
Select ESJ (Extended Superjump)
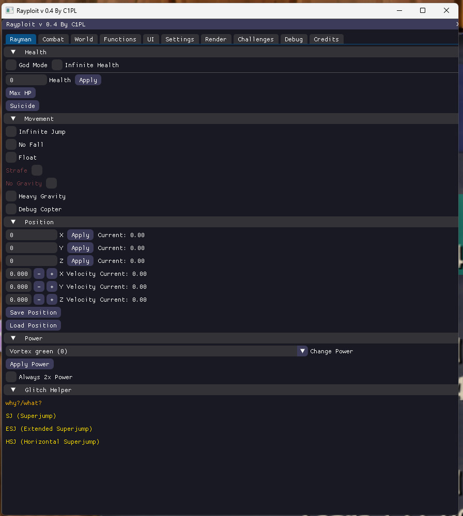point(49,428)
